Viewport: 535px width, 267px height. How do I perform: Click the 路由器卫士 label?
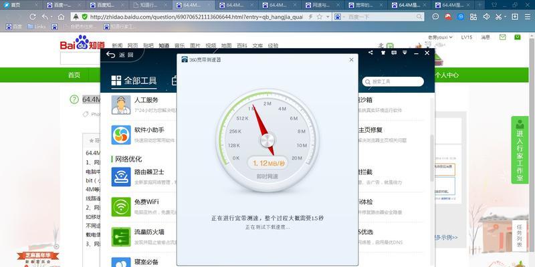tap(149, 172)
